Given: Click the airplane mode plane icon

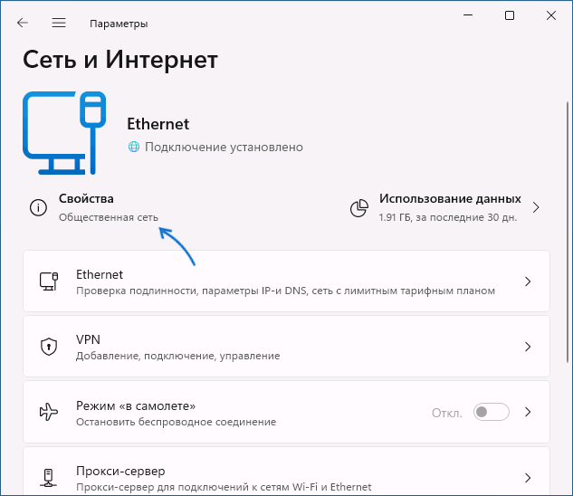Looking at the screenshot, I should 49,412.
